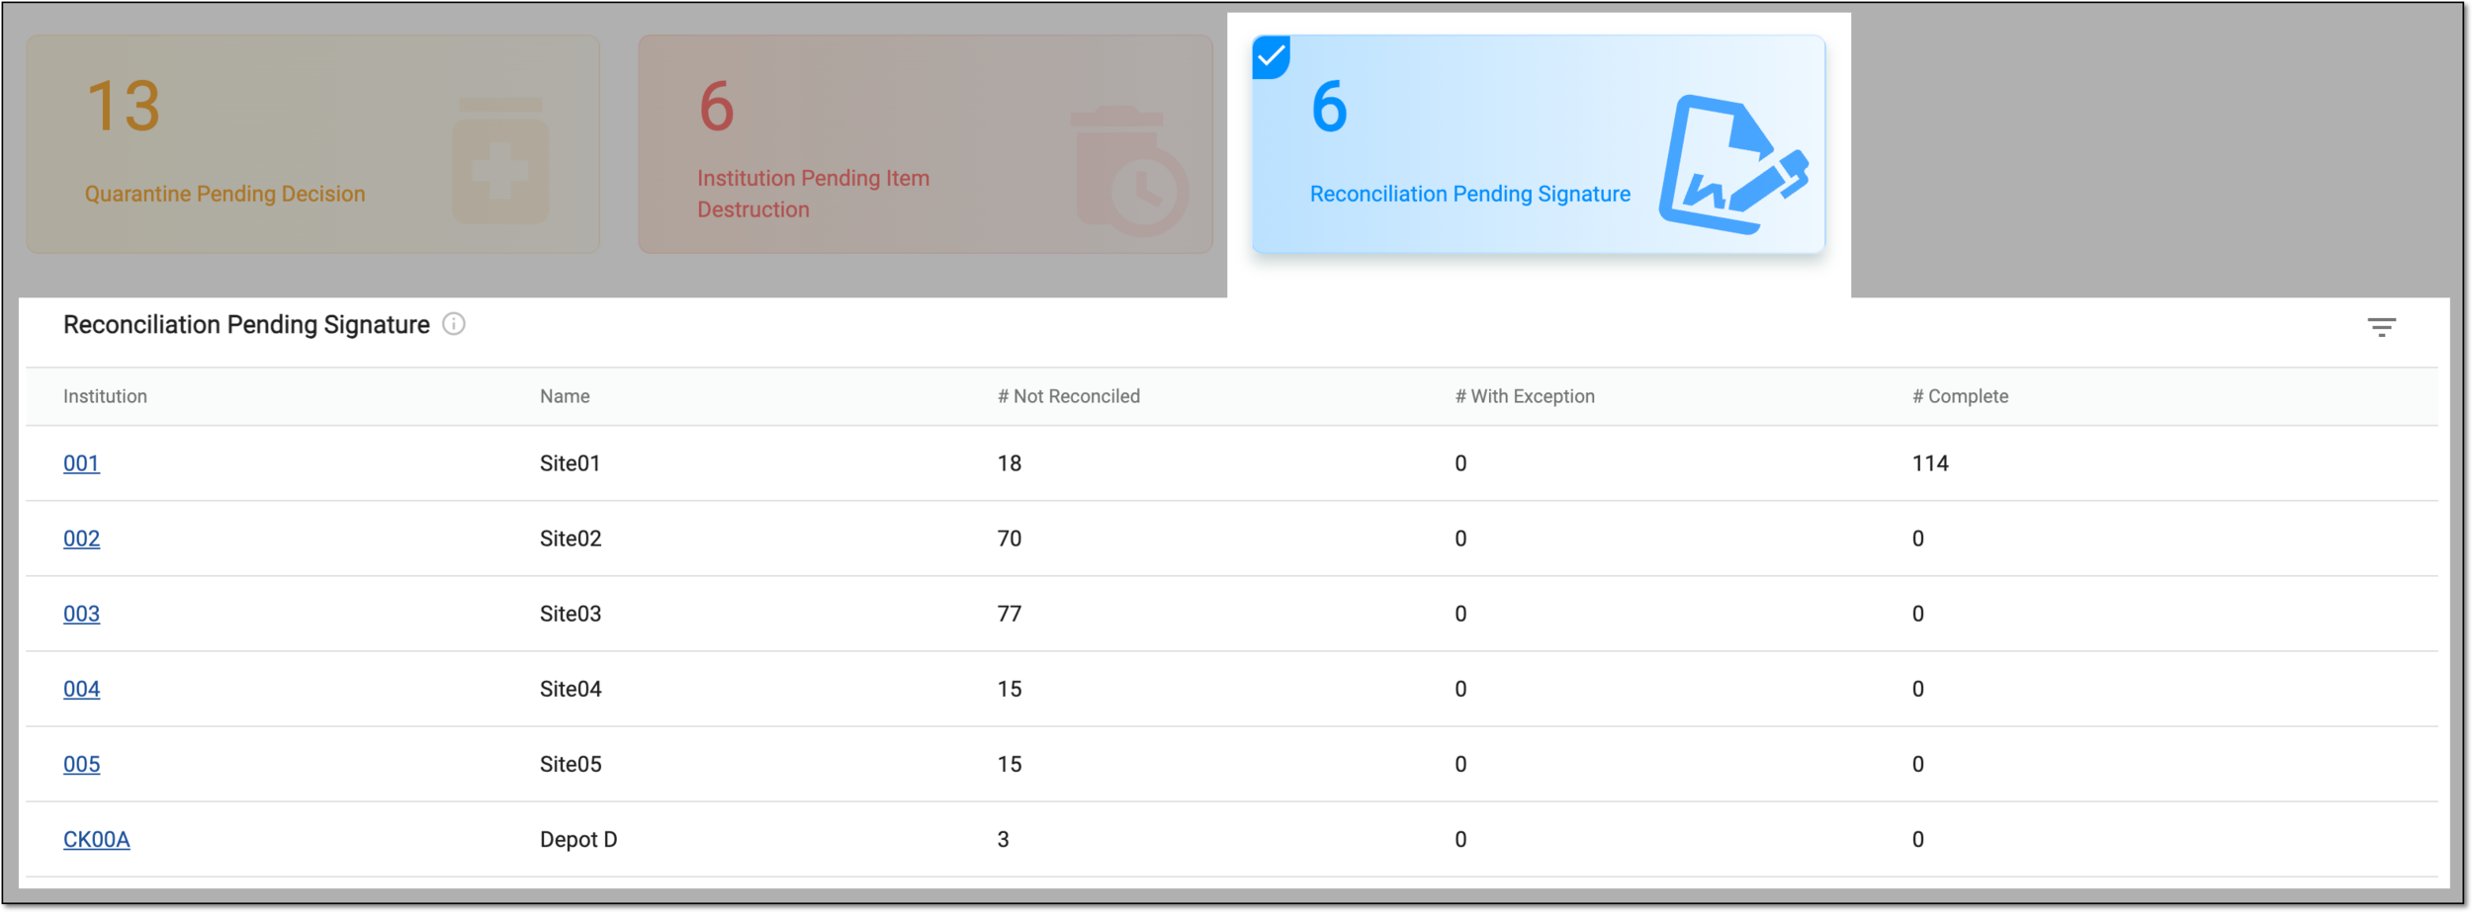Image resolution: width=2472 pixels, height=912 pixels.
Task: Click the Reconciliation Pending Signature table title
Action: (246, 325)
